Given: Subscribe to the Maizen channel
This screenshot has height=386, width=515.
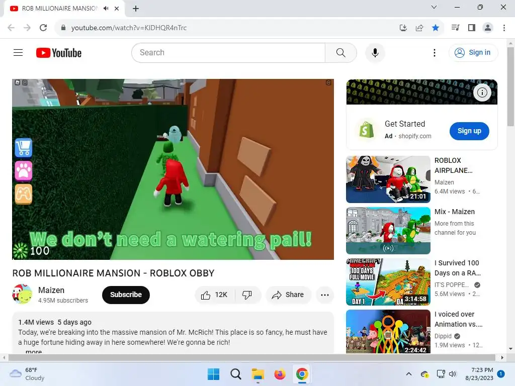Looking at the screenshot, I should tap(126, 295).
